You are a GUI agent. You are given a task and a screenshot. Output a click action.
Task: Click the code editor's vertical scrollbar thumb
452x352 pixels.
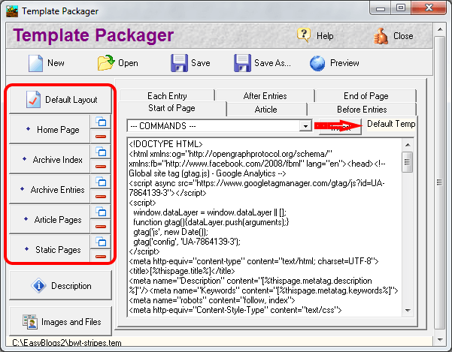click(407, 162)
